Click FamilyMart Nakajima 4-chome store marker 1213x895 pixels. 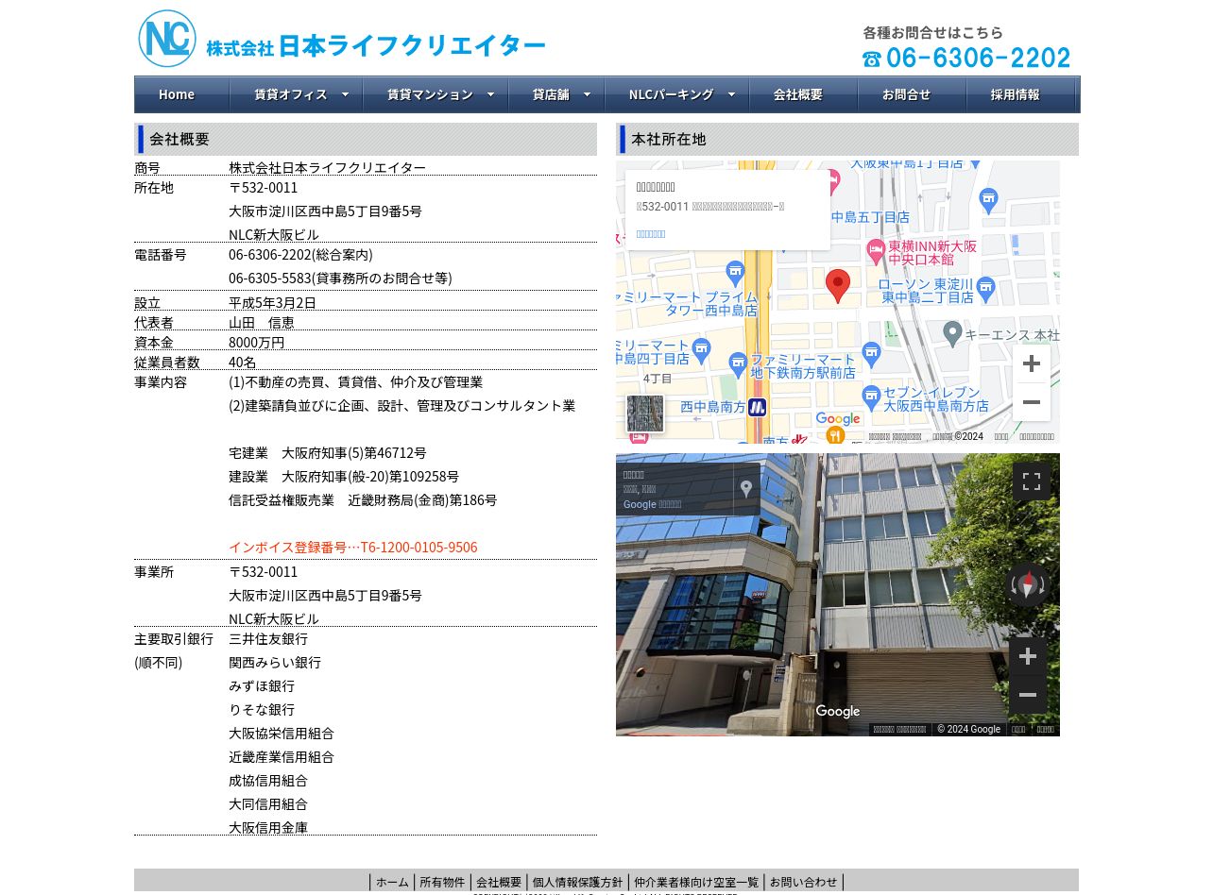pos(701,349)
